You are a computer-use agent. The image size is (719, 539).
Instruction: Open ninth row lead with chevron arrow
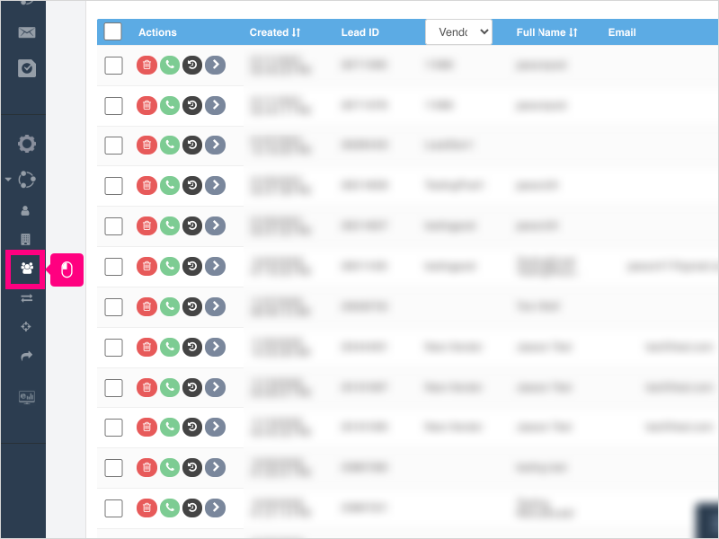coord(215,387)
